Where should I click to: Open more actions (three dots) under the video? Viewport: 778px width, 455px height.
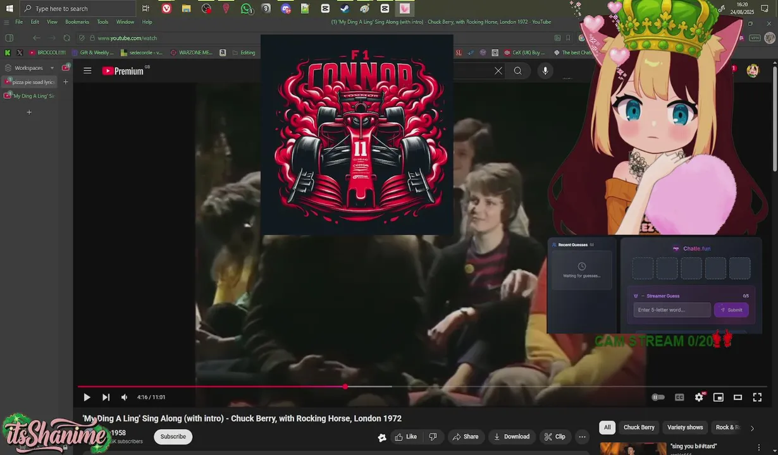pos(582,437)
